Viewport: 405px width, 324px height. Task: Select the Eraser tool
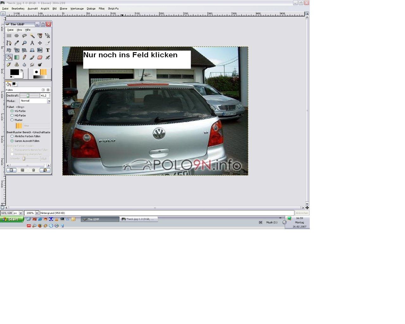pos(40,57)
